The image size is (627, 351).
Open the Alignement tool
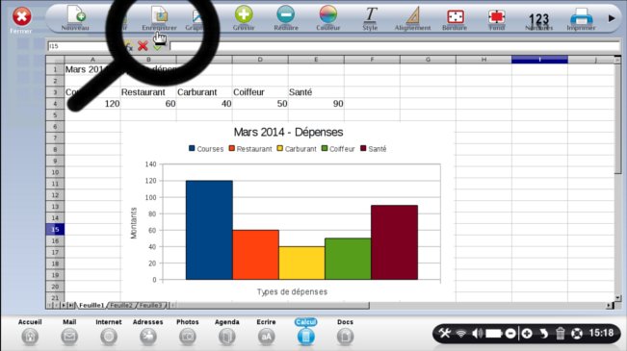412,15
